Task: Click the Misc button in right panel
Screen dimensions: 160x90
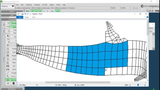Action: (x=151, y=31)
